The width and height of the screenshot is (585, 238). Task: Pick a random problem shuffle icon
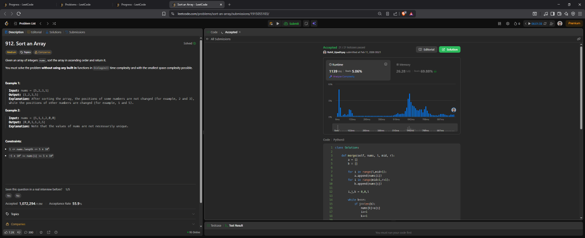pyautogui.click(x=54, y=23)
